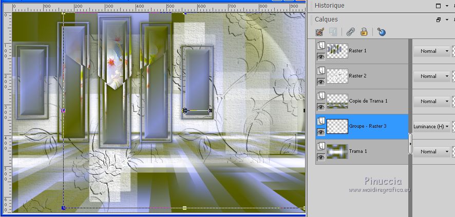Open blend mode dropdown for Raster 2
Viewport: 455px width, 217px height.
point(431,76)
